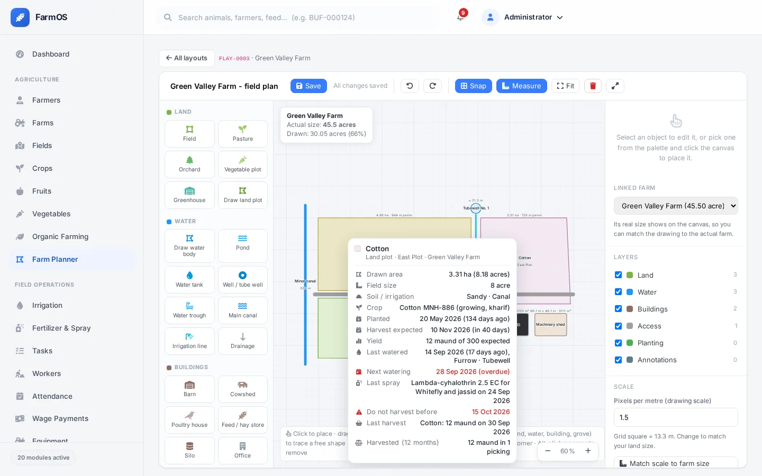
Task: Select the Vegetable plot tool
Action: tap(243, 164)
